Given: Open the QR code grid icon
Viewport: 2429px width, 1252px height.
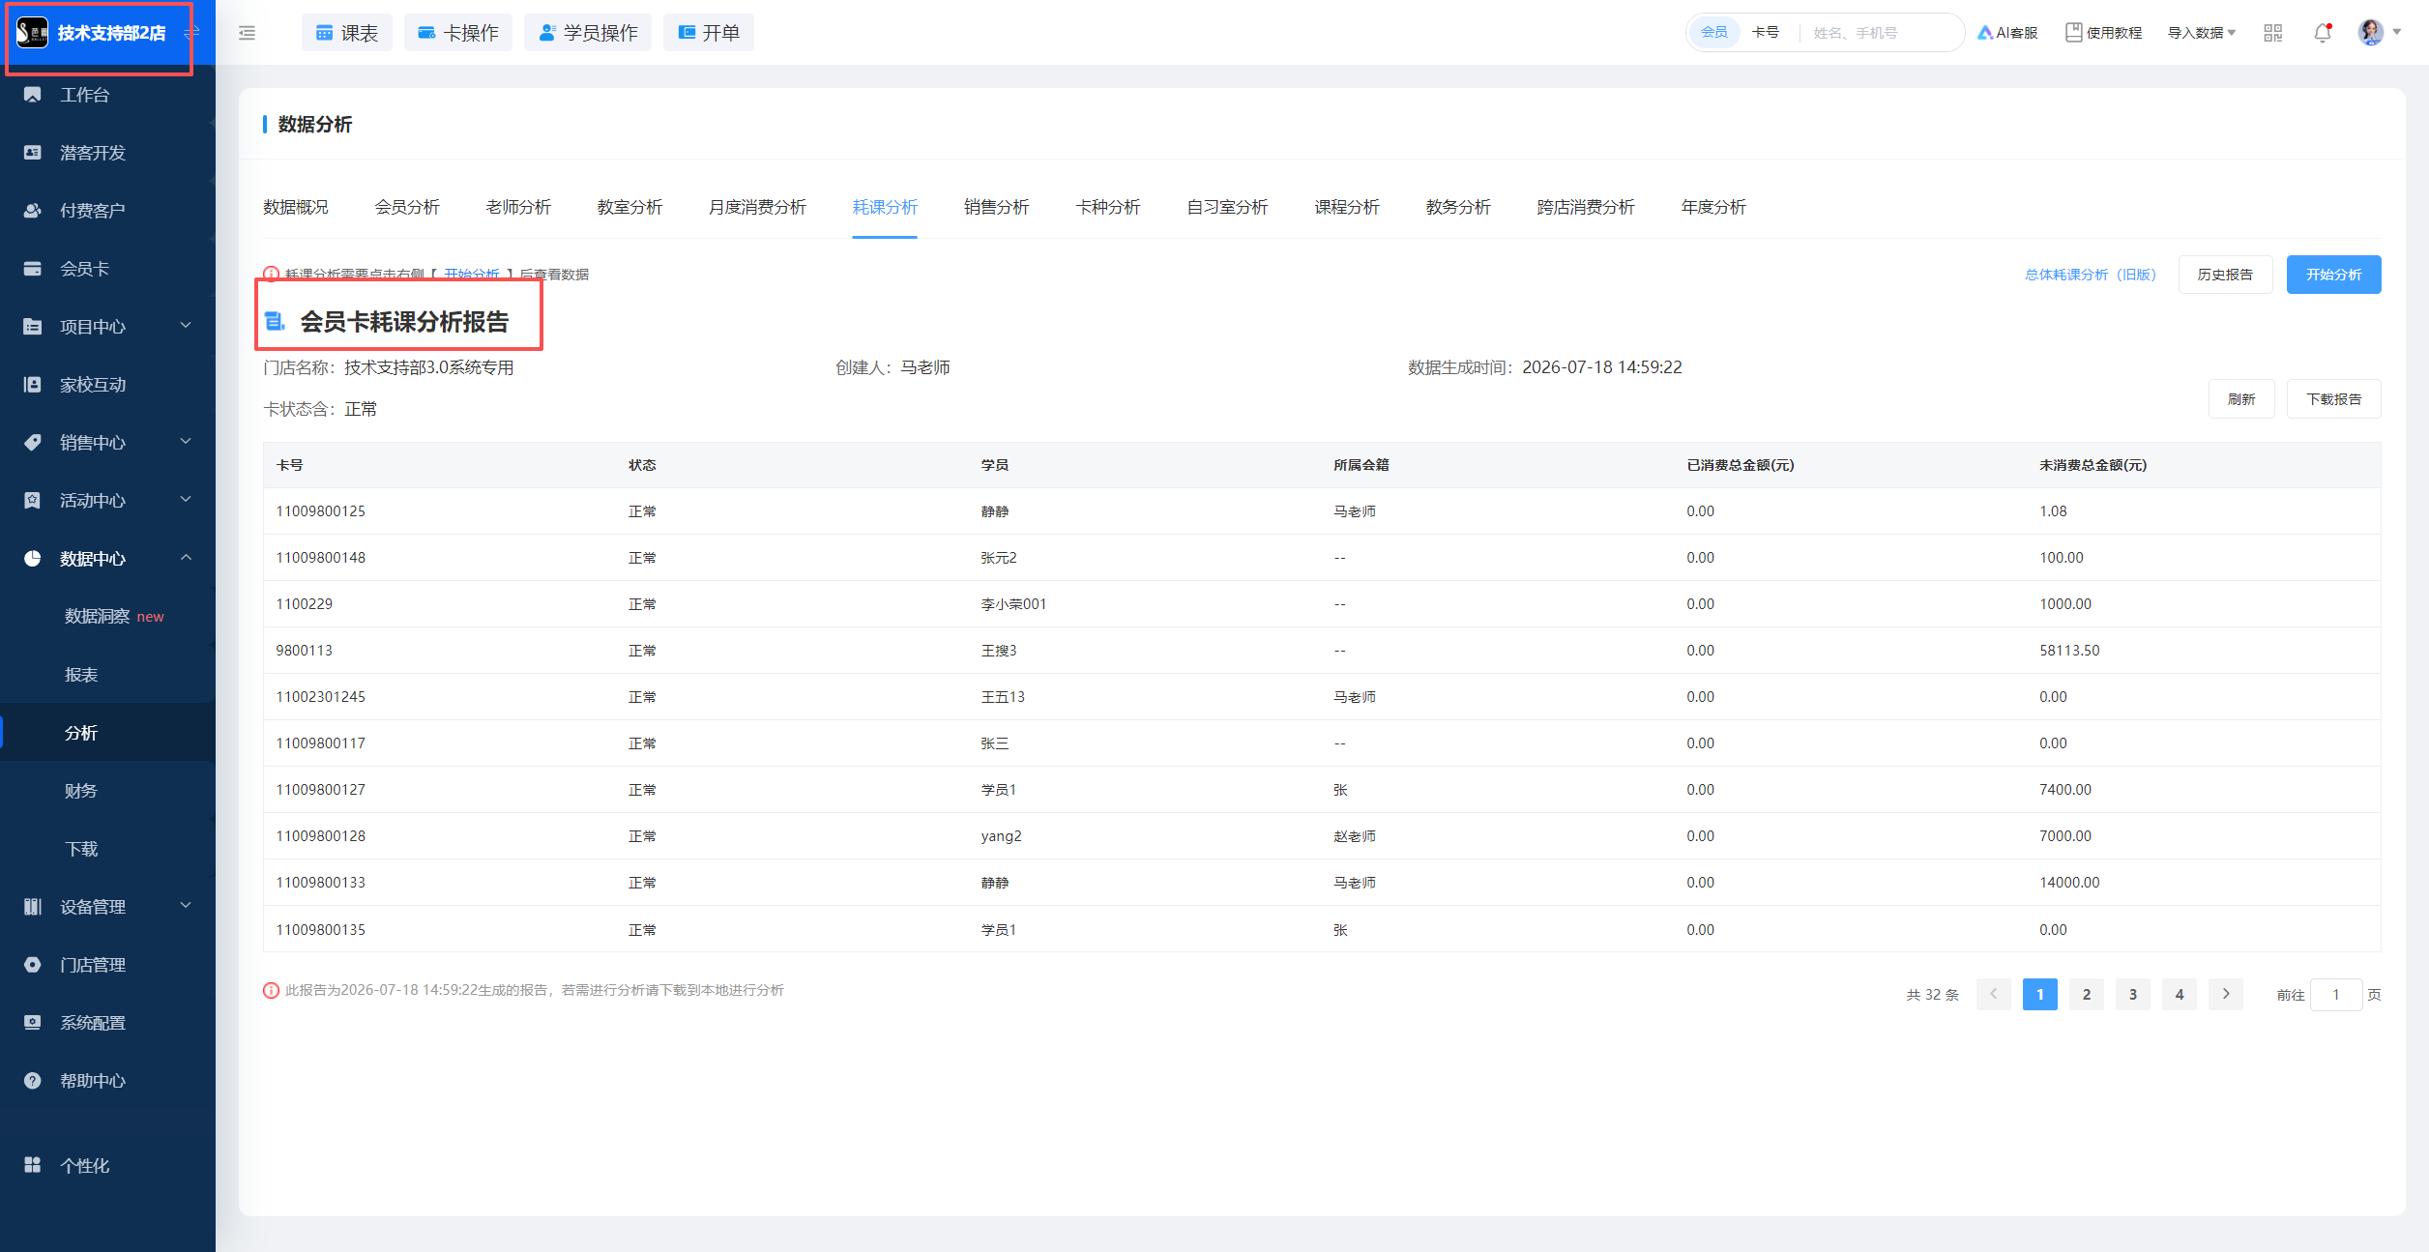Looking at the screenshot, I should pos(2272,33).
